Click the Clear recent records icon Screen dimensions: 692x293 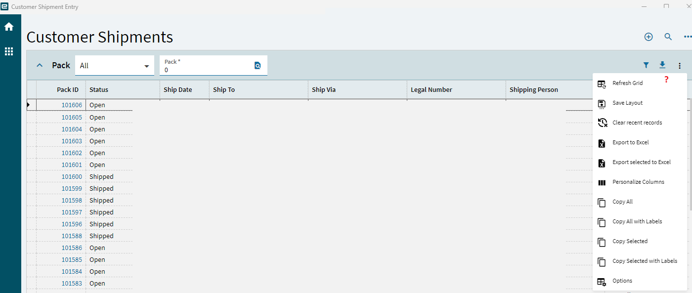tap(602, 123)
